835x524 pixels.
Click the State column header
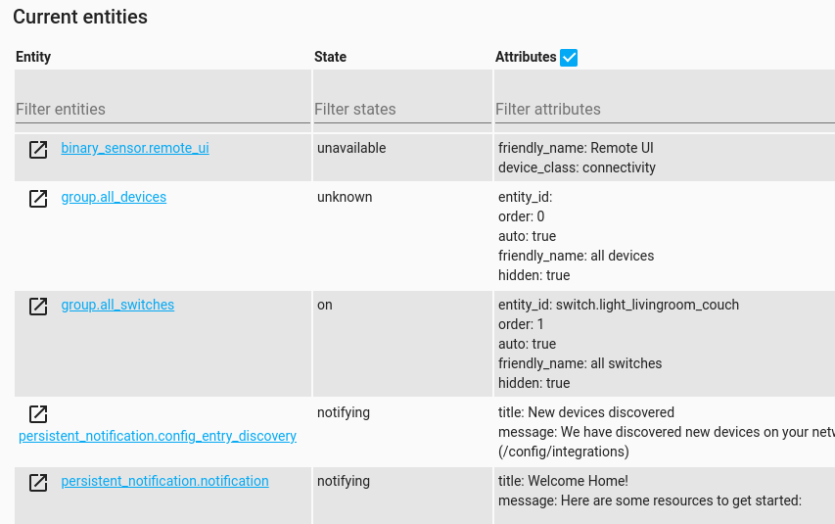click(x=330, y=57)
